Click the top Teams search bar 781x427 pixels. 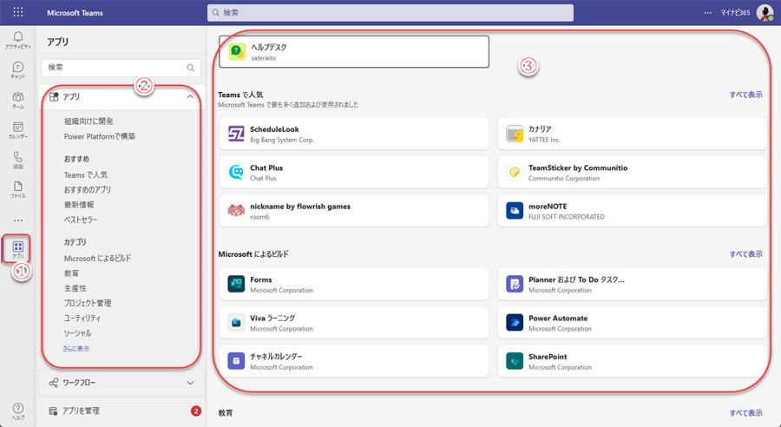point(390,12)
